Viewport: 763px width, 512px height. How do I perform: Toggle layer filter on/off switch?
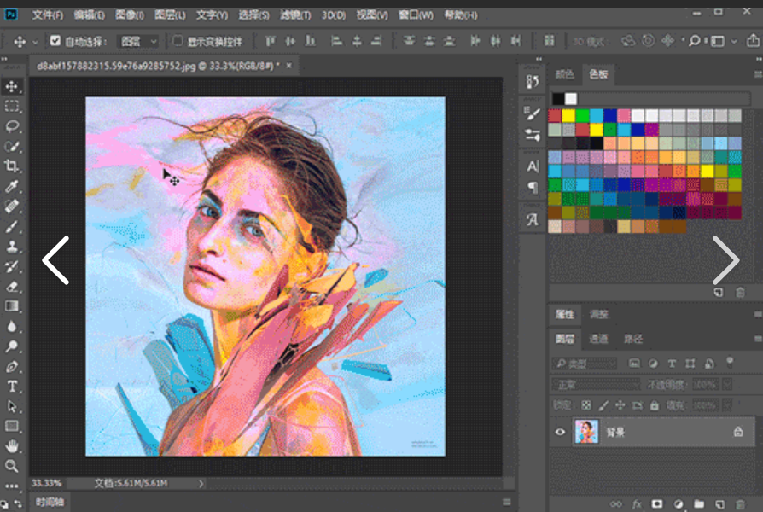(x=730, y=362)
